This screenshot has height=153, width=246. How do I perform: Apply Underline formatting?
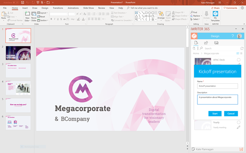(58, 19)
